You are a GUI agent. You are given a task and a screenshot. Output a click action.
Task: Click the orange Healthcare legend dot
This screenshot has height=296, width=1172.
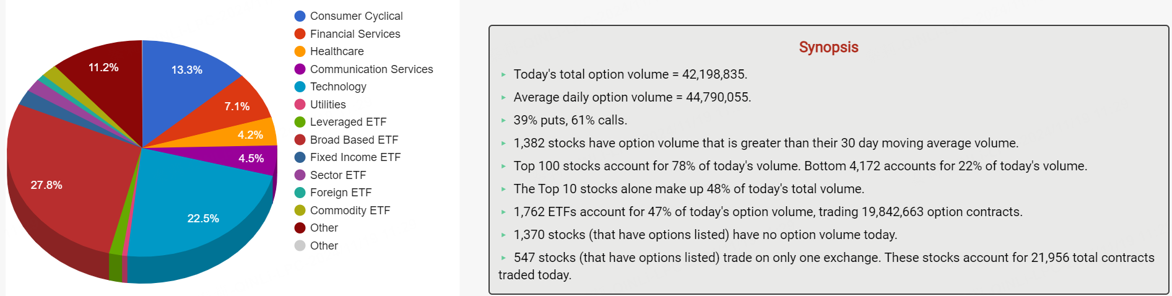pos(300,51)
